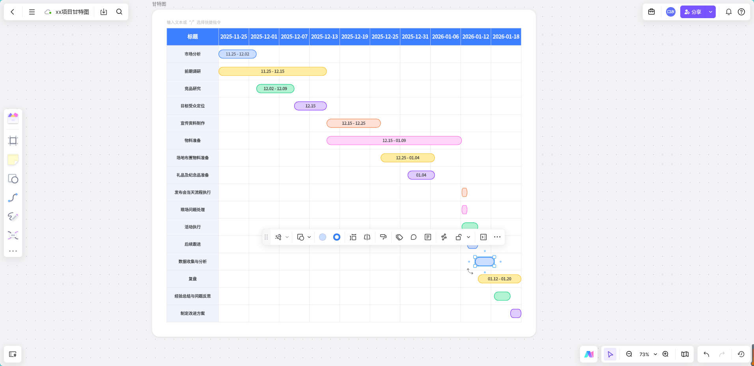Click the format painter icon
This screenshot has height=366, width=754.
[x=383, y=237]
